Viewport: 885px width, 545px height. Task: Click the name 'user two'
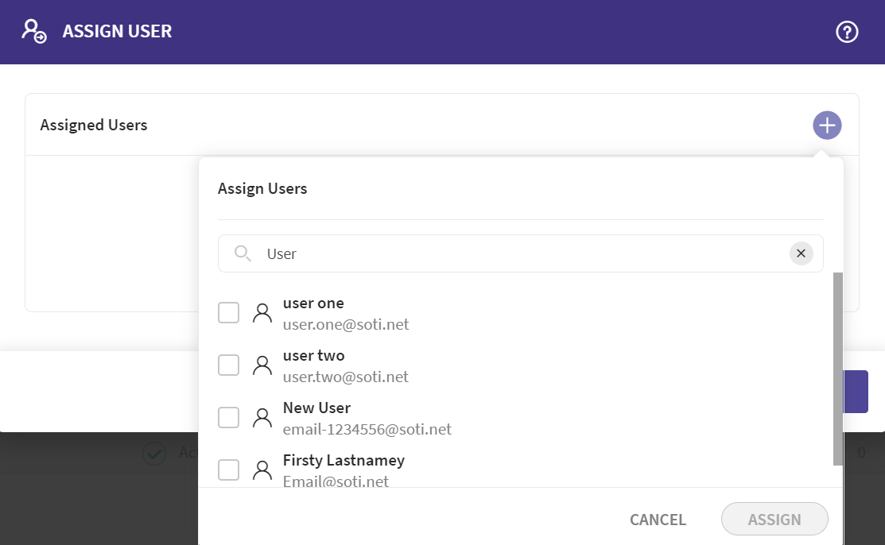314,356
